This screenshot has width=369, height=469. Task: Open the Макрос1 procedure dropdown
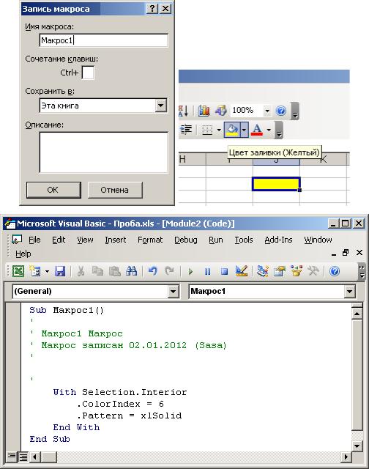tap(349, 292)
